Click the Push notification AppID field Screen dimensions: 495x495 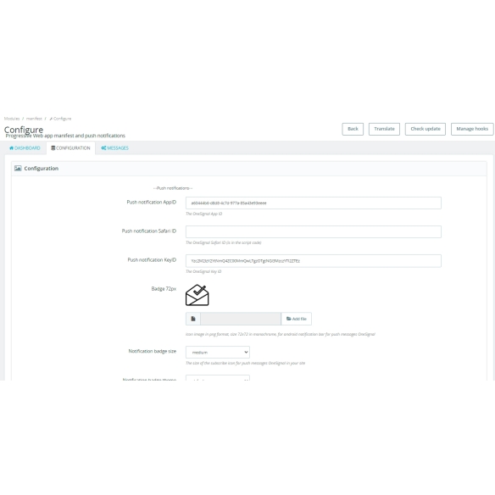click(x=313, y=203)
